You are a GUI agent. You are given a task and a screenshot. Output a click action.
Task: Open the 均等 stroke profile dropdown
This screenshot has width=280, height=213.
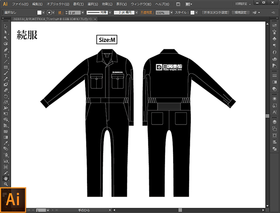click(110, 13)
